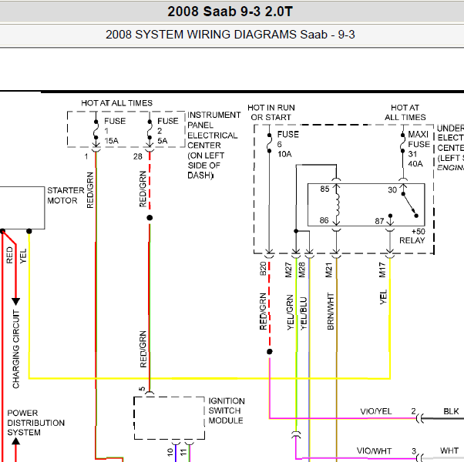Click the "STARTER MOTOR" label
The height and width of the screenshot is (462, 464).
point(66,196)
